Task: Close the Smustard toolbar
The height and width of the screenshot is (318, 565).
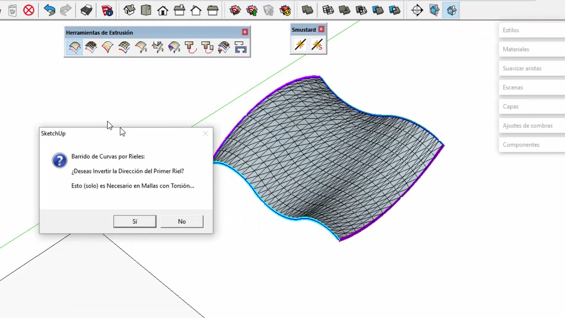Action: click(321, 29)
